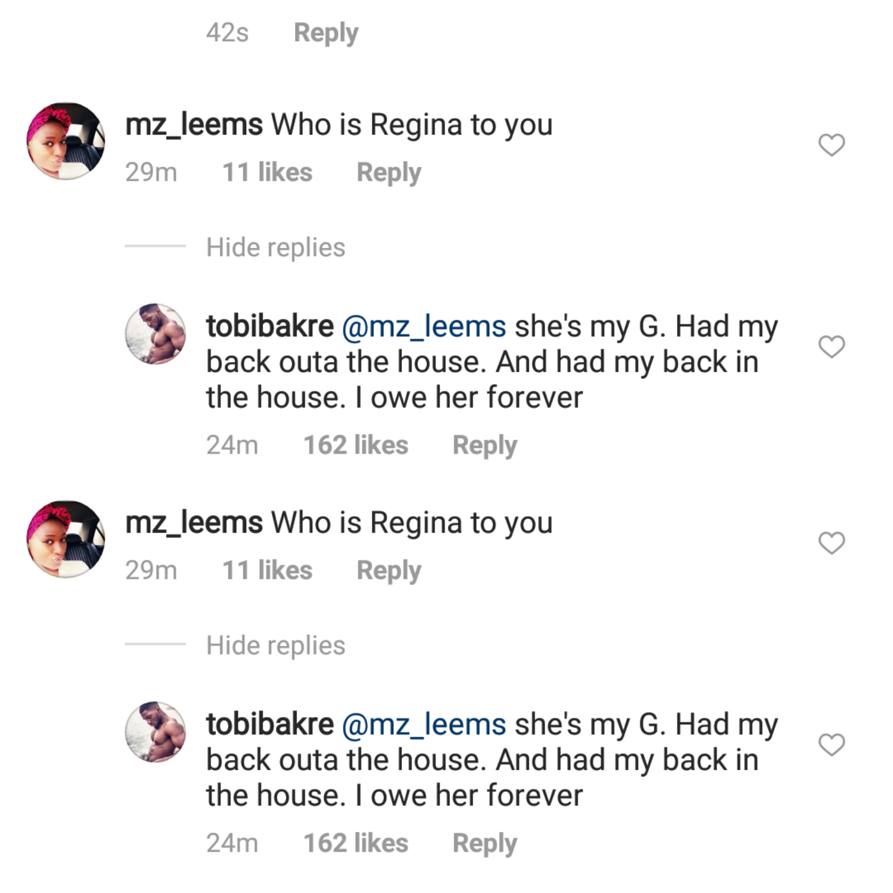Screen dimensions: 893x893
Task: Reply to the first tobibakre comment
Action: click(x=484, y=445)
